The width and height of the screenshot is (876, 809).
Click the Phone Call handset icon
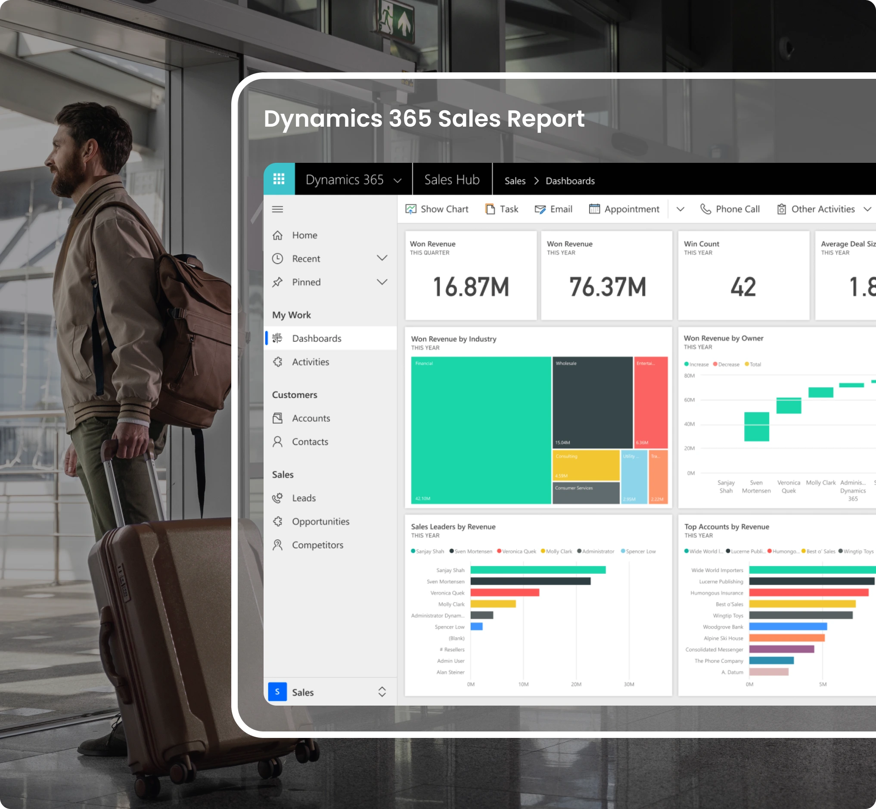[x=705, y=209]
